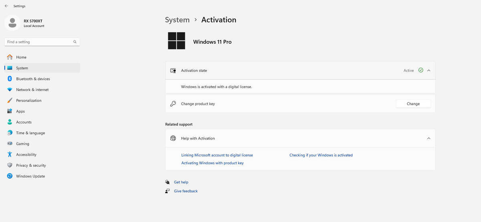The width and height of the screenshot is (481, 222).
Task: Click the Gaming controller icon
Action: [10, 144]
